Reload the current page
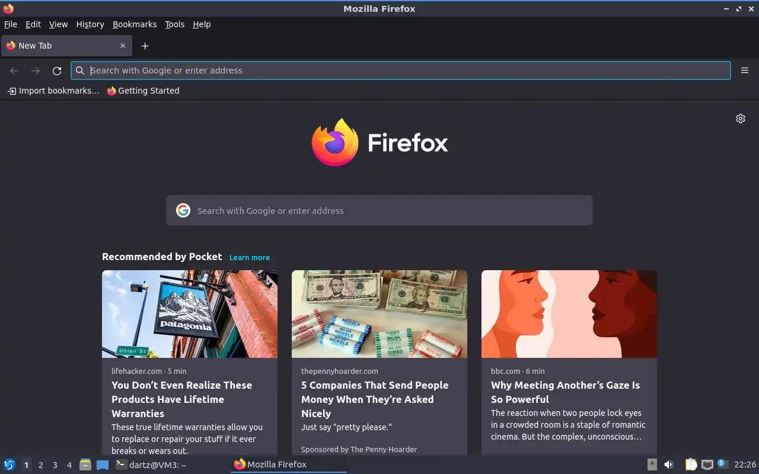The image size is (759, 474). click(57, 71)
